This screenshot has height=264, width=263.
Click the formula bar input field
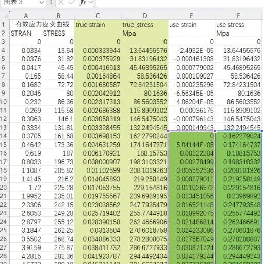[179, 3]
